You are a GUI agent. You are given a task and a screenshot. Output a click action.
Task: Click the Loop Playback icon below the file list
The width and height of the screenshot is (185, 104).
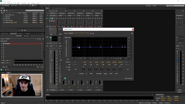coord(22,30)
